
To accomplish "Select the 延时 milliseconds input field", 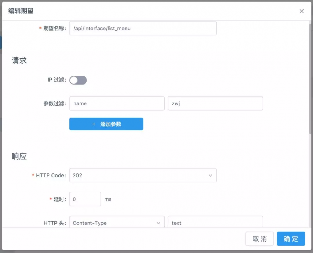I will coord(85,199).
